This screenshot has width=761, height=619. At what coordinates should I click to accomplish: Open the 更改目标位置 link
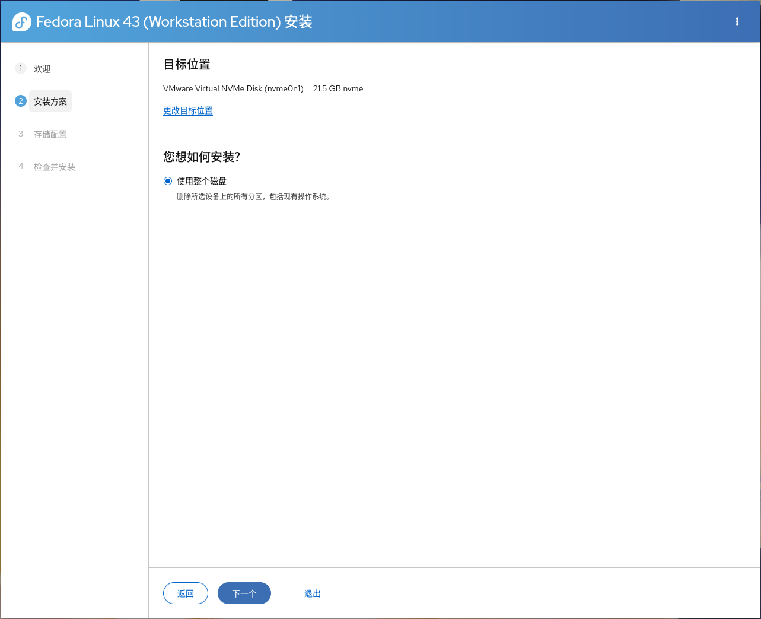(187, 110)
